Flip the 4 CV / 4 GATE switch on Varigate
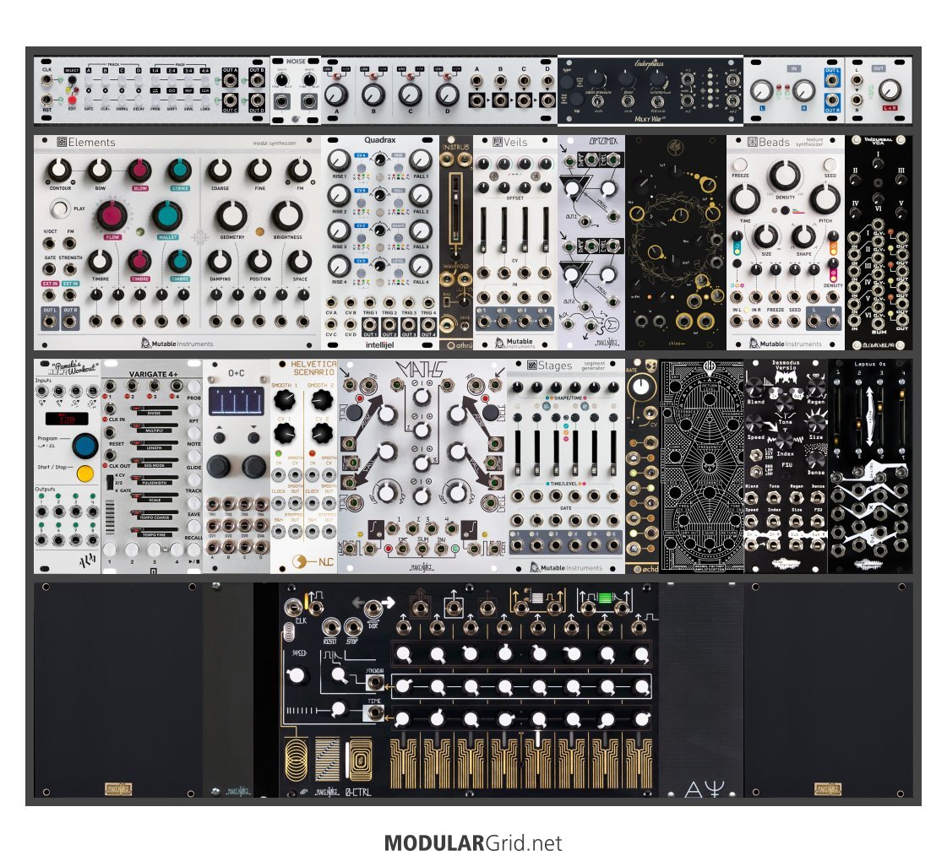Screen dimensions: 947x861 coord(109,482)
